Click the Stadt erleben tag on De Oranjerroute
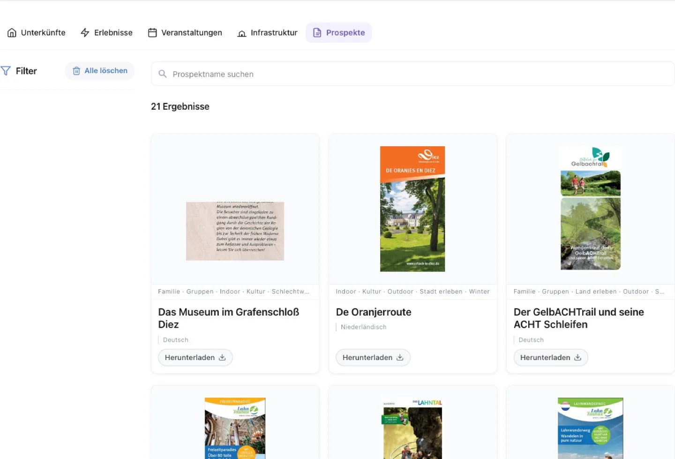 [x=441, y=292]
